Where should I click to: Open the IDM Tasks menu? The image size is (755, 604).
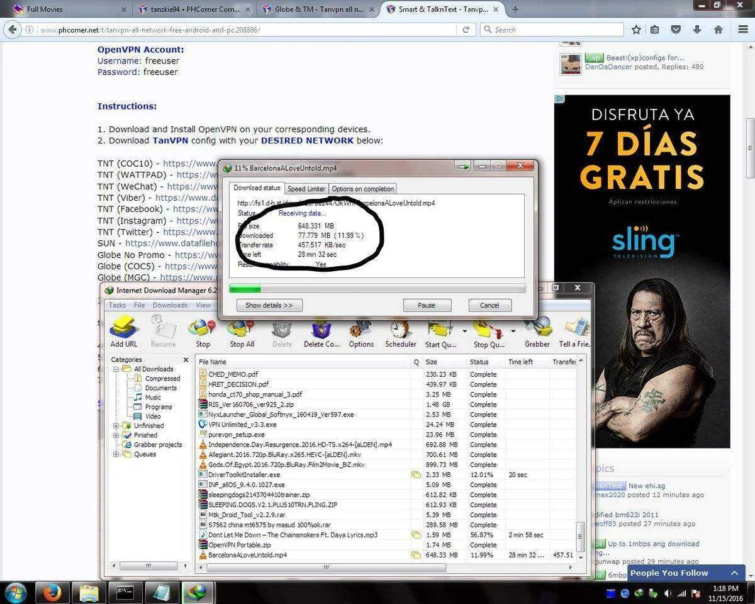pyautogui.click(x=117, y=305)
